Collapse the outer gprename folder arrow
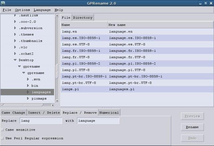 click(x=19, y=66)
